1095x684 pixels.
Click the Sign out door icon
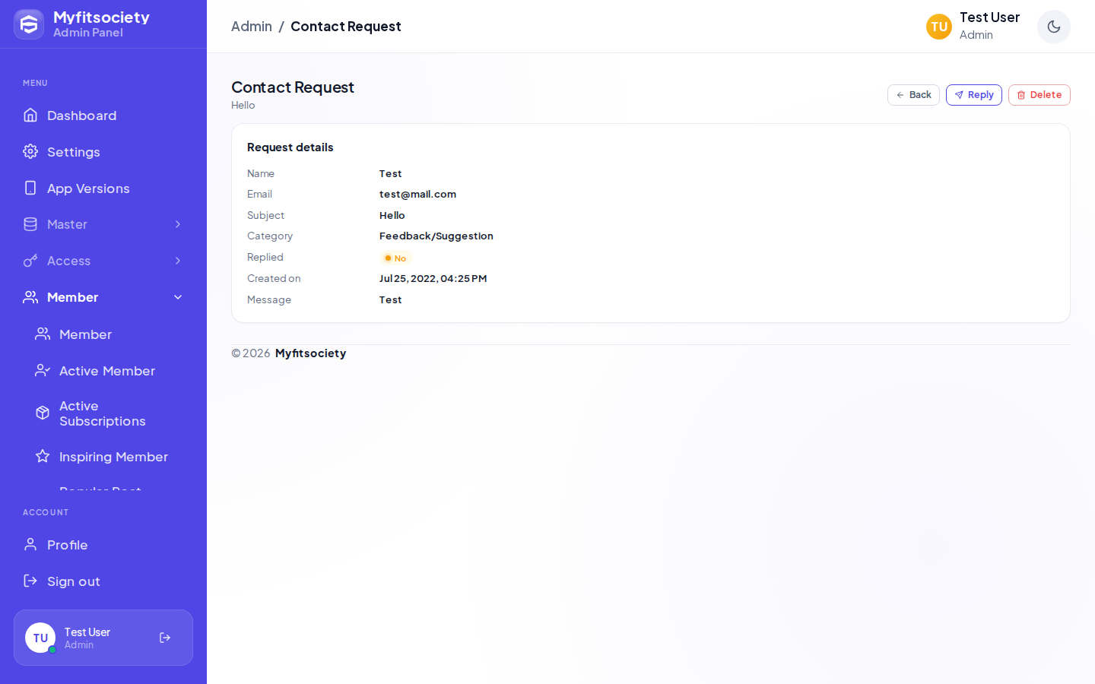pos(30,581)
